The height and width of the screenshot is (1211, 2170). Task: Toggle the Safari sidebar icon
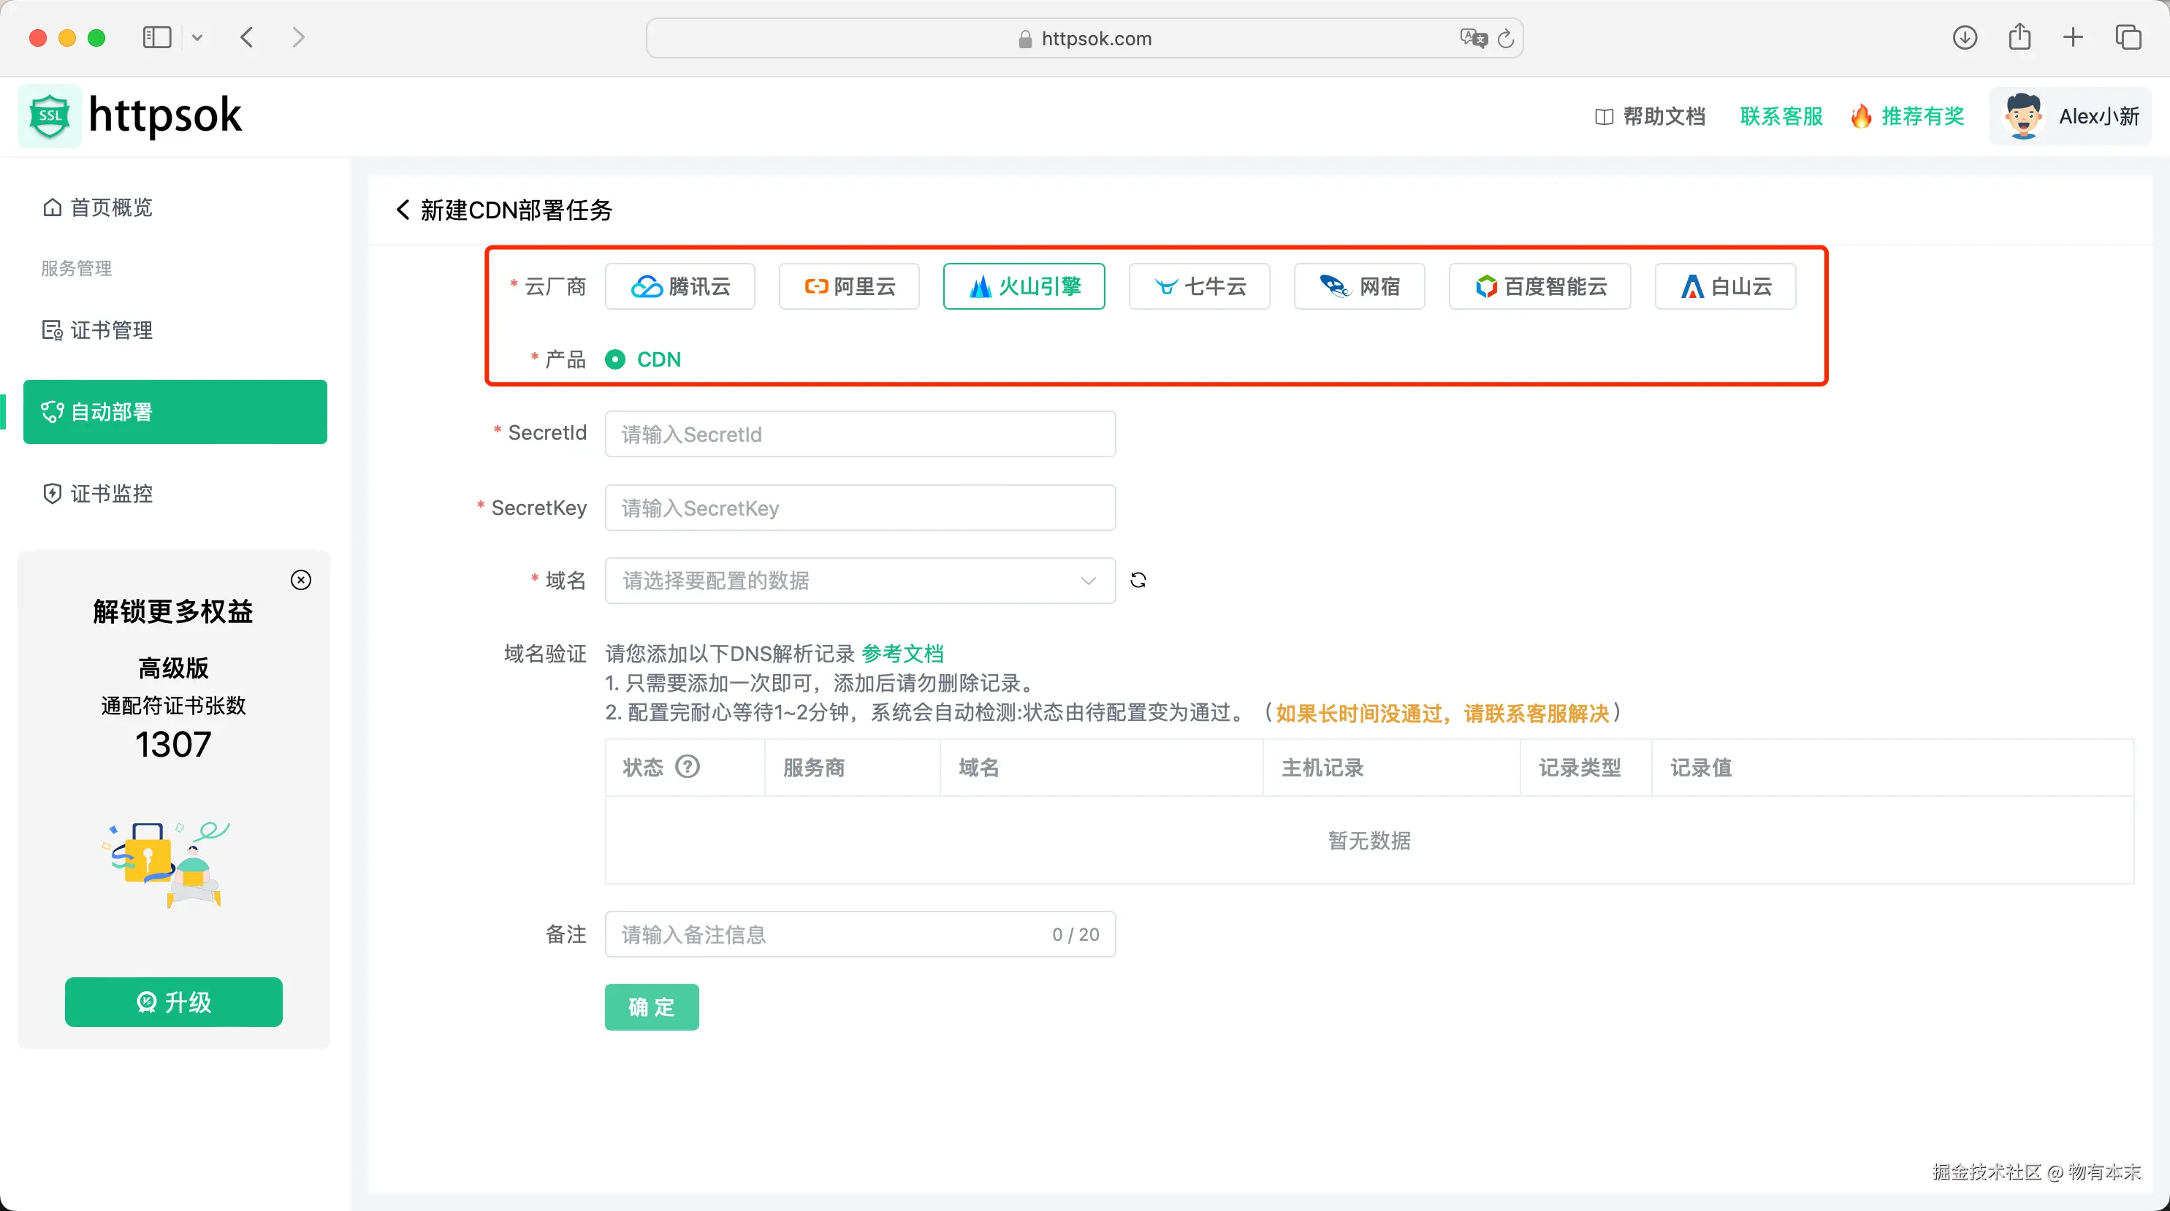[x=156, y=38]
